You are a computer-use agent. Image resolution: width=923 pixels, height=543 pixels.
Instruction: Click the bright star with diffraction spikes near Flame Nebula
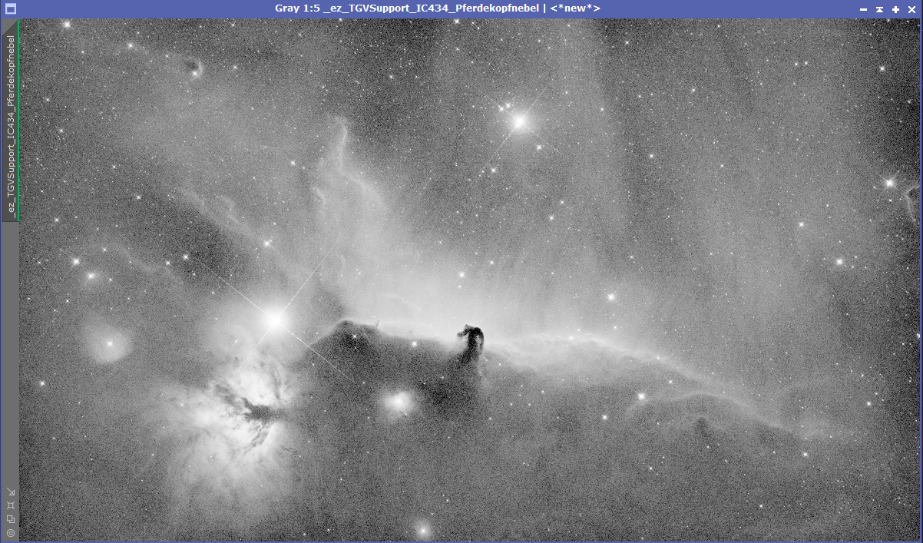[275, 320]
